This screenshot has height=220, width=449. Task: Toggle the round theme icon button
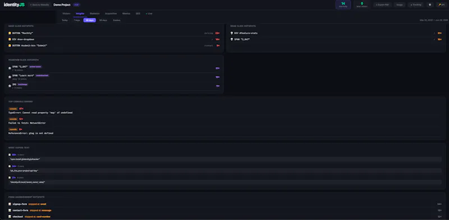tap(430, 5)
